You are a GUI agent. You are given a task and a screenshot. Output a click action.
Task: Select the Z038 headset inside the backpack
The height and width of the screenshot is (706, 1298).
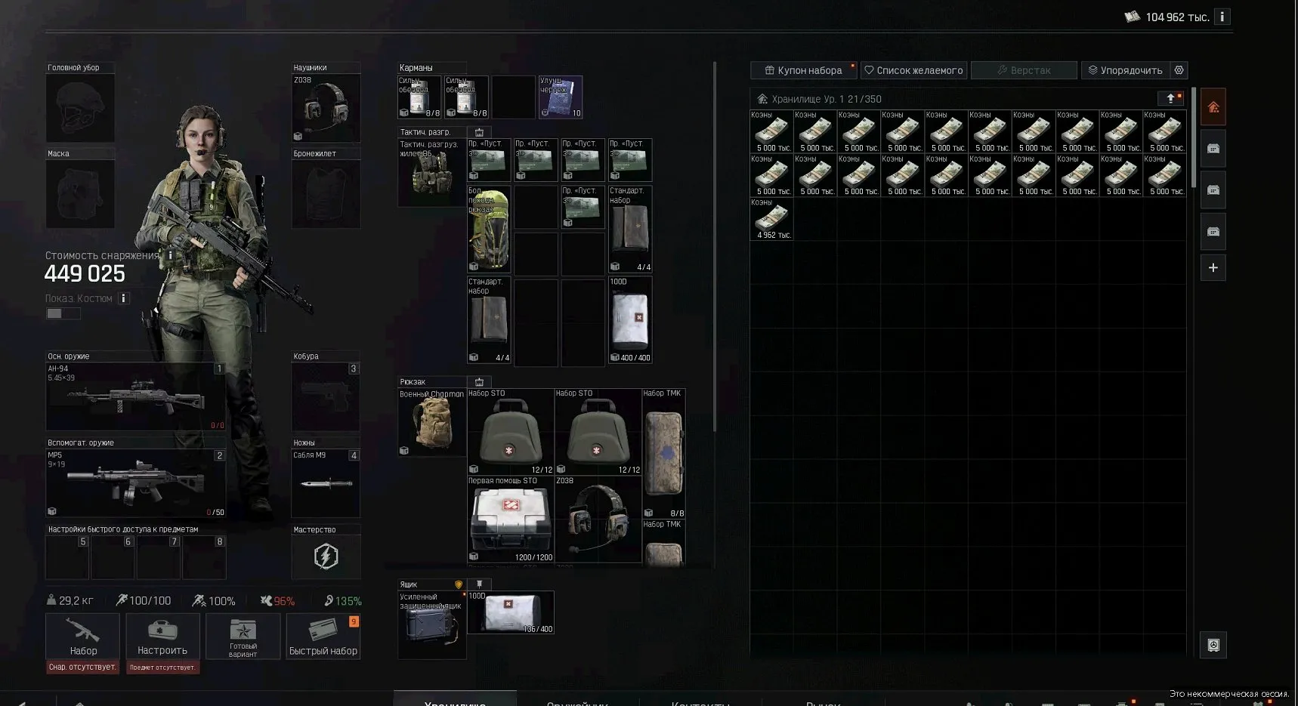click(x=598, y=519)
